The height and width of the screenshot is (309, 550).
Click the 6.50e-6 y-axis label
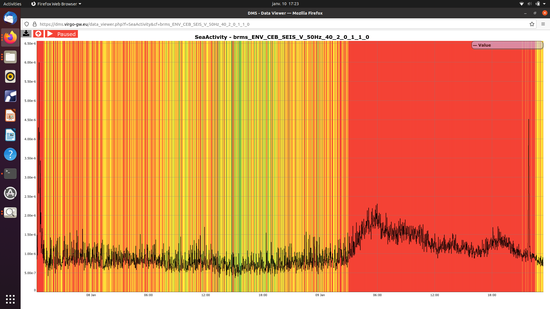point(30,43)
